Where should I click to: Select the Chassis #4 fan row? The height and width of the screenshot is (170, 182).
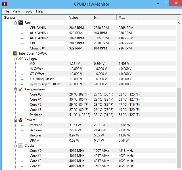coord(103,48)
